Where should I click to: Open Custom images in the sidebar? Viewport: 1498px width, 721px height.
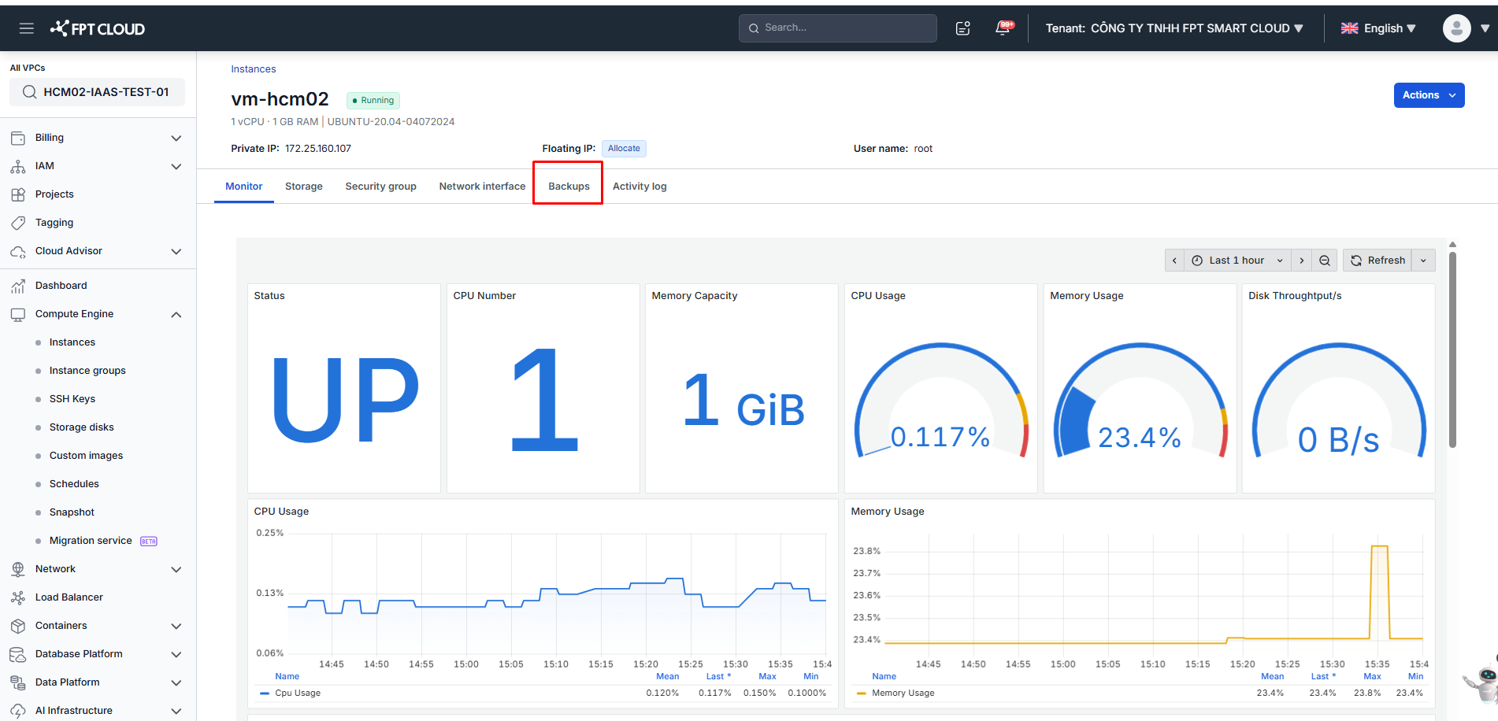[x=87, y=456]
